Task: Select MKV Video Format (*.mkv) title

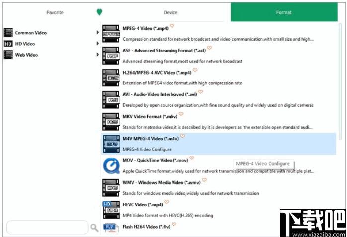Action: 150,116
